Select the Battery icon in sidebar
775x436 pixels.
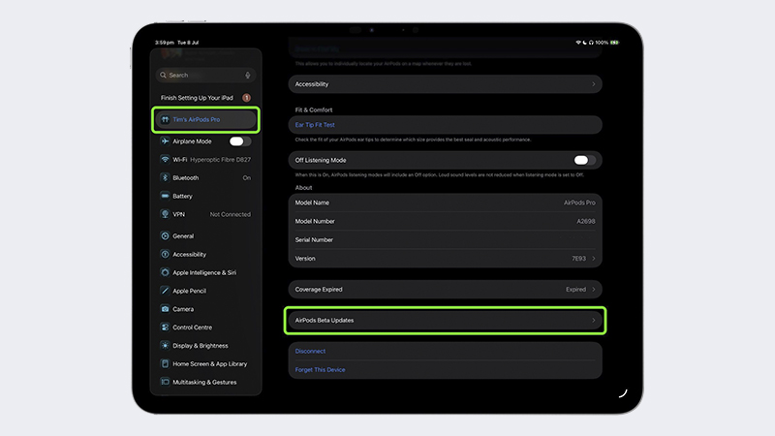tap(166, 197)
